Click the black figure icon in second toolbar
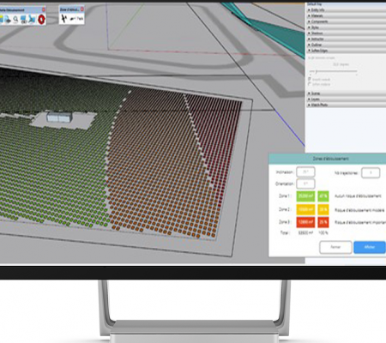Screen dimensions: 386x343 tap(64, 19)
